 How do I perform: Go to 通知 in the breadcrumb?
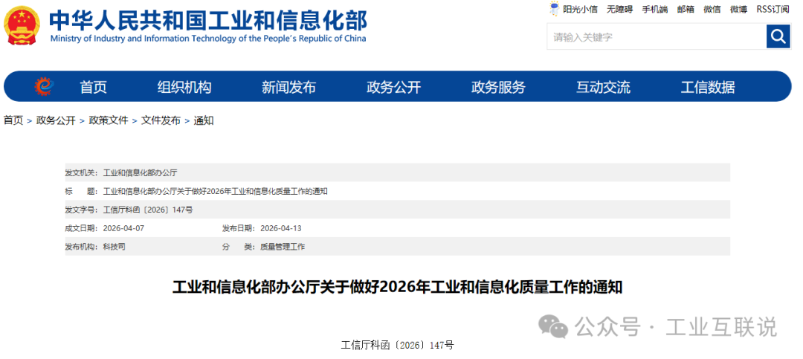point(203,121)
